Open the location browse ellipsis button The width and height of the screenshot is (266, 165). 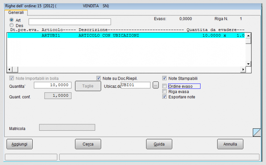156,85
